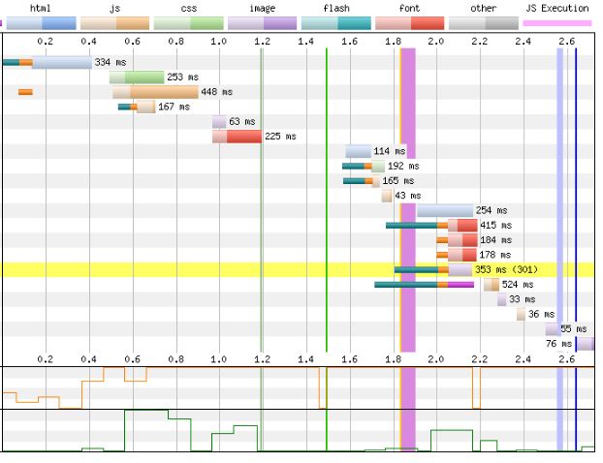
Task: Select the js request bar labeled 36 ms
Action: [x=522, y=314]
